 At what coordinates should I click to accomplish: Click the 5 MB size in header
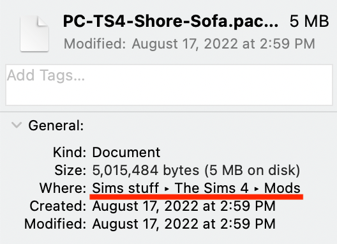point(309,21)
